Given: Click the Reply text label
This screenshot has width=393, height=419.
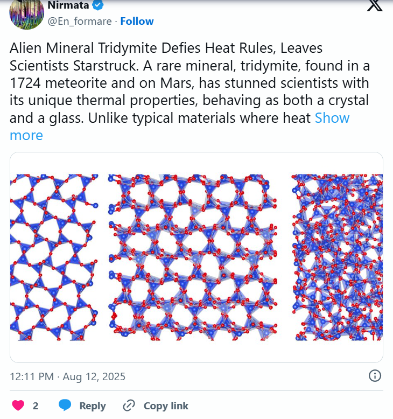Looking at the screenshot, I should coord(93,406).
